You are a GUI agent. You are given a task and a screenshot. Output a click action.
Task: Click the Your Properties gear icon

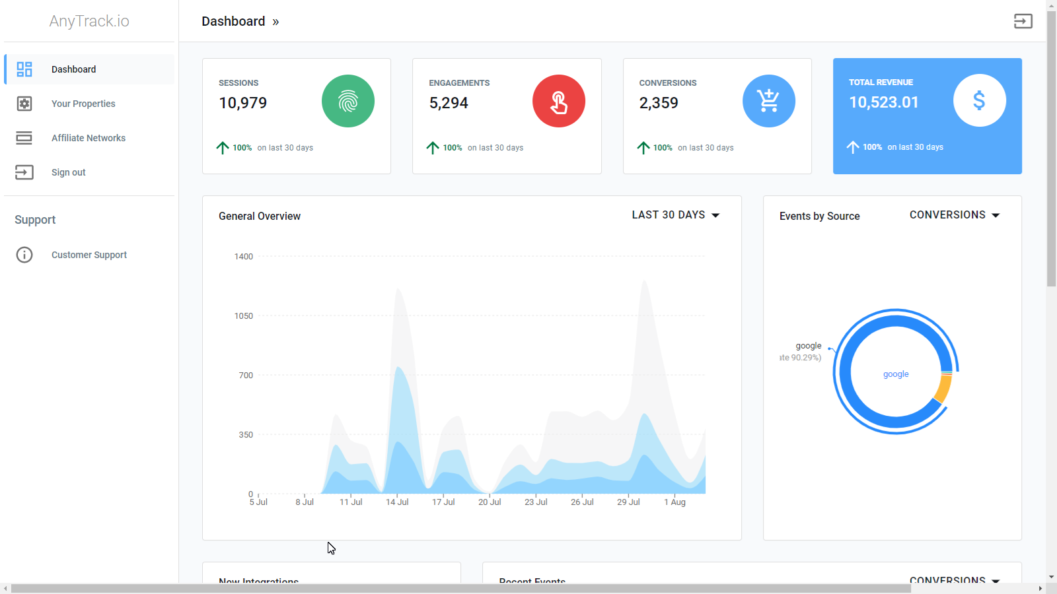click(24, 104)
